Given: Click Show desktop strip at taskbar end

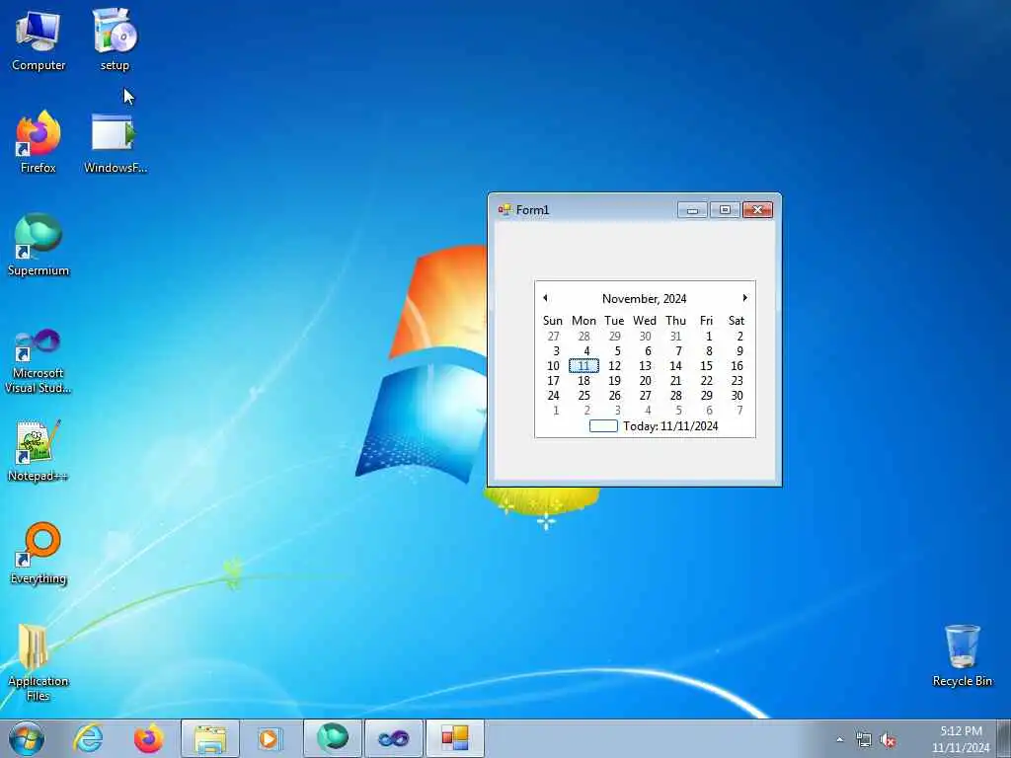Looking at the screenshot, I should (1004, 738).
